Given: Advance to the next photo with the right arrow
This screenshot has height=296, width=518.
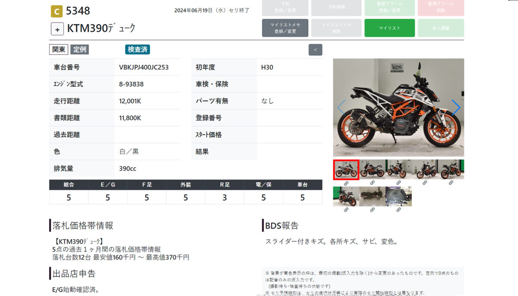Looking at the screenshot, I should (456, 107).
